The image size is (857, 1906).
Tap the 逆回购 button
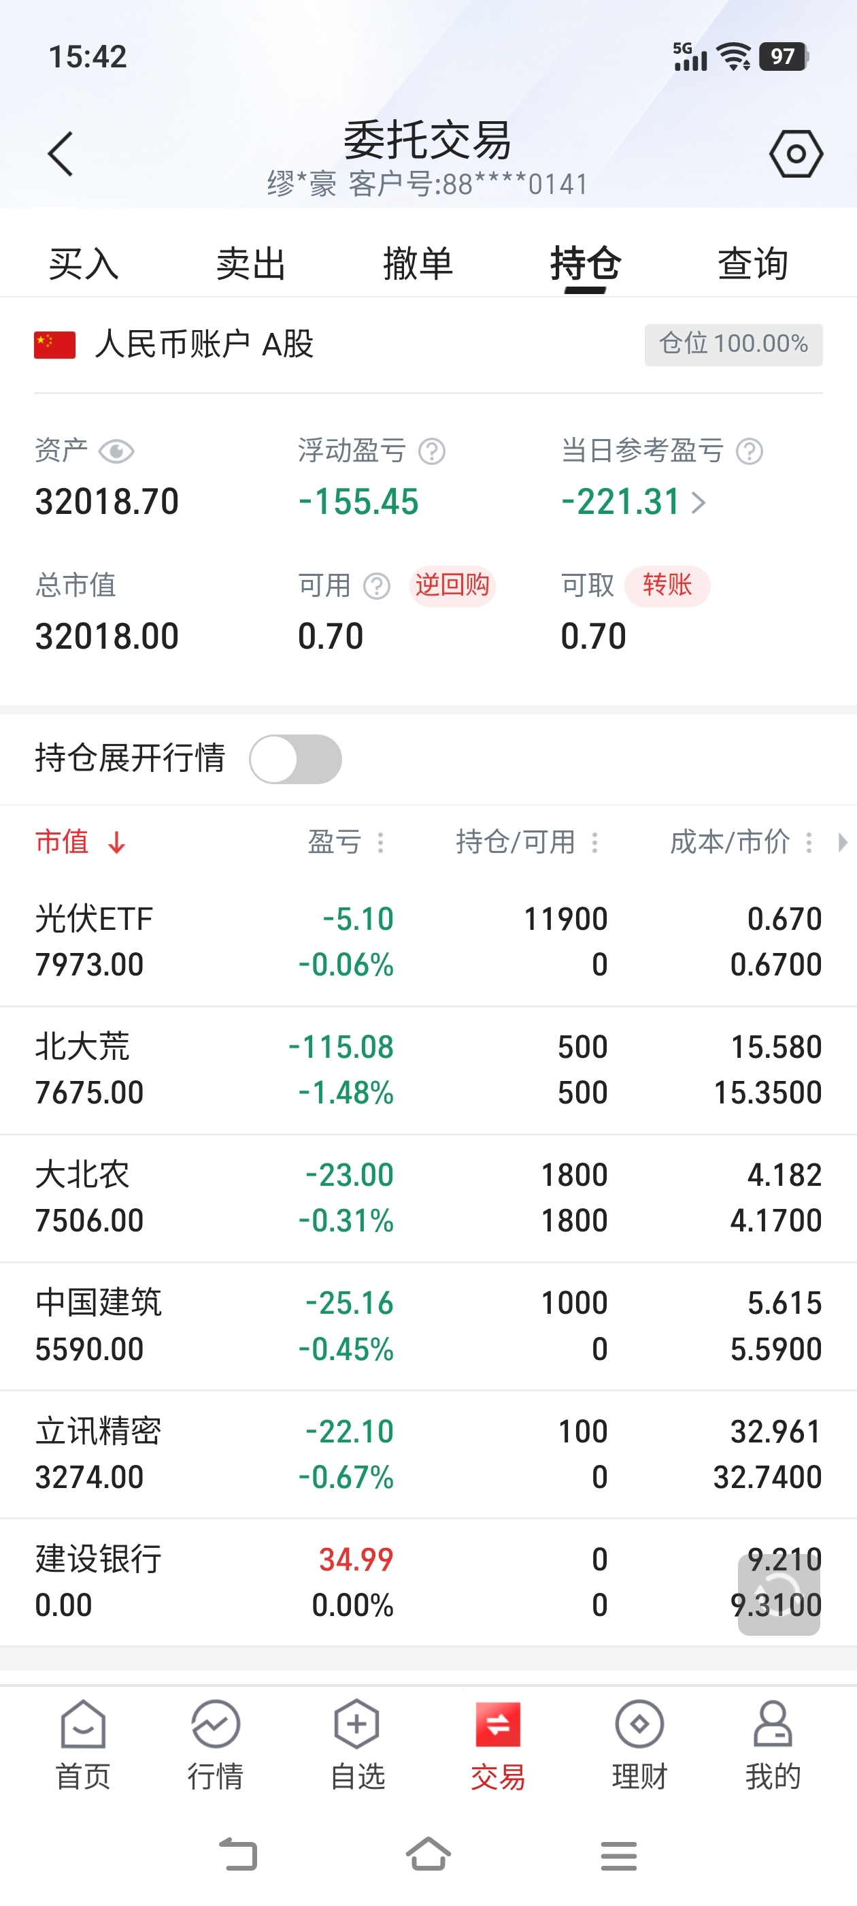(452, 586)
